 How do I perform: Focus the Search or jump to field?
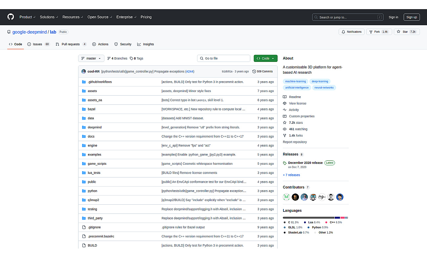click(x=348, y=17)
